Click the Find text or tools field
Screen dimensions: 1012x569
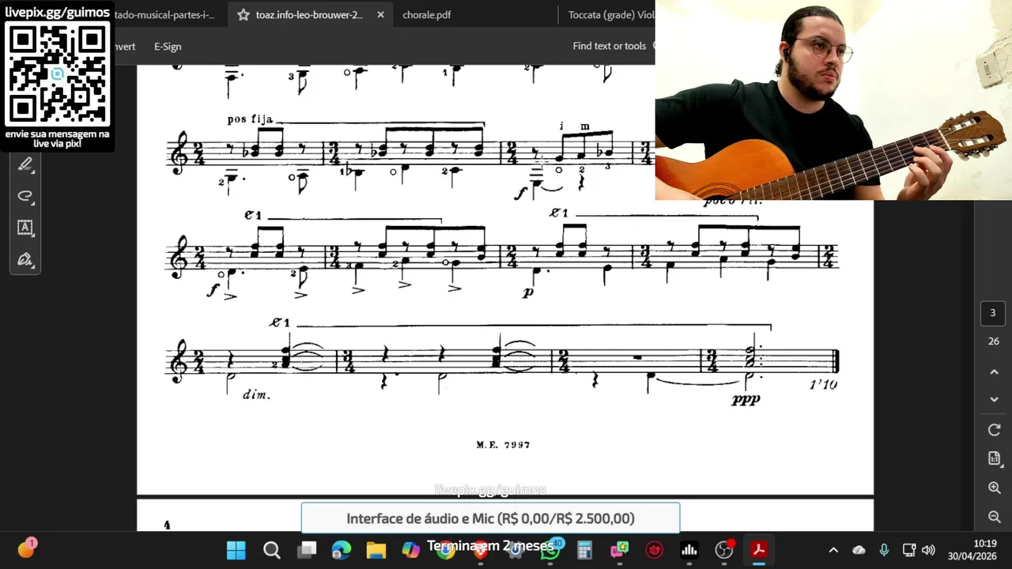[610, 46]
